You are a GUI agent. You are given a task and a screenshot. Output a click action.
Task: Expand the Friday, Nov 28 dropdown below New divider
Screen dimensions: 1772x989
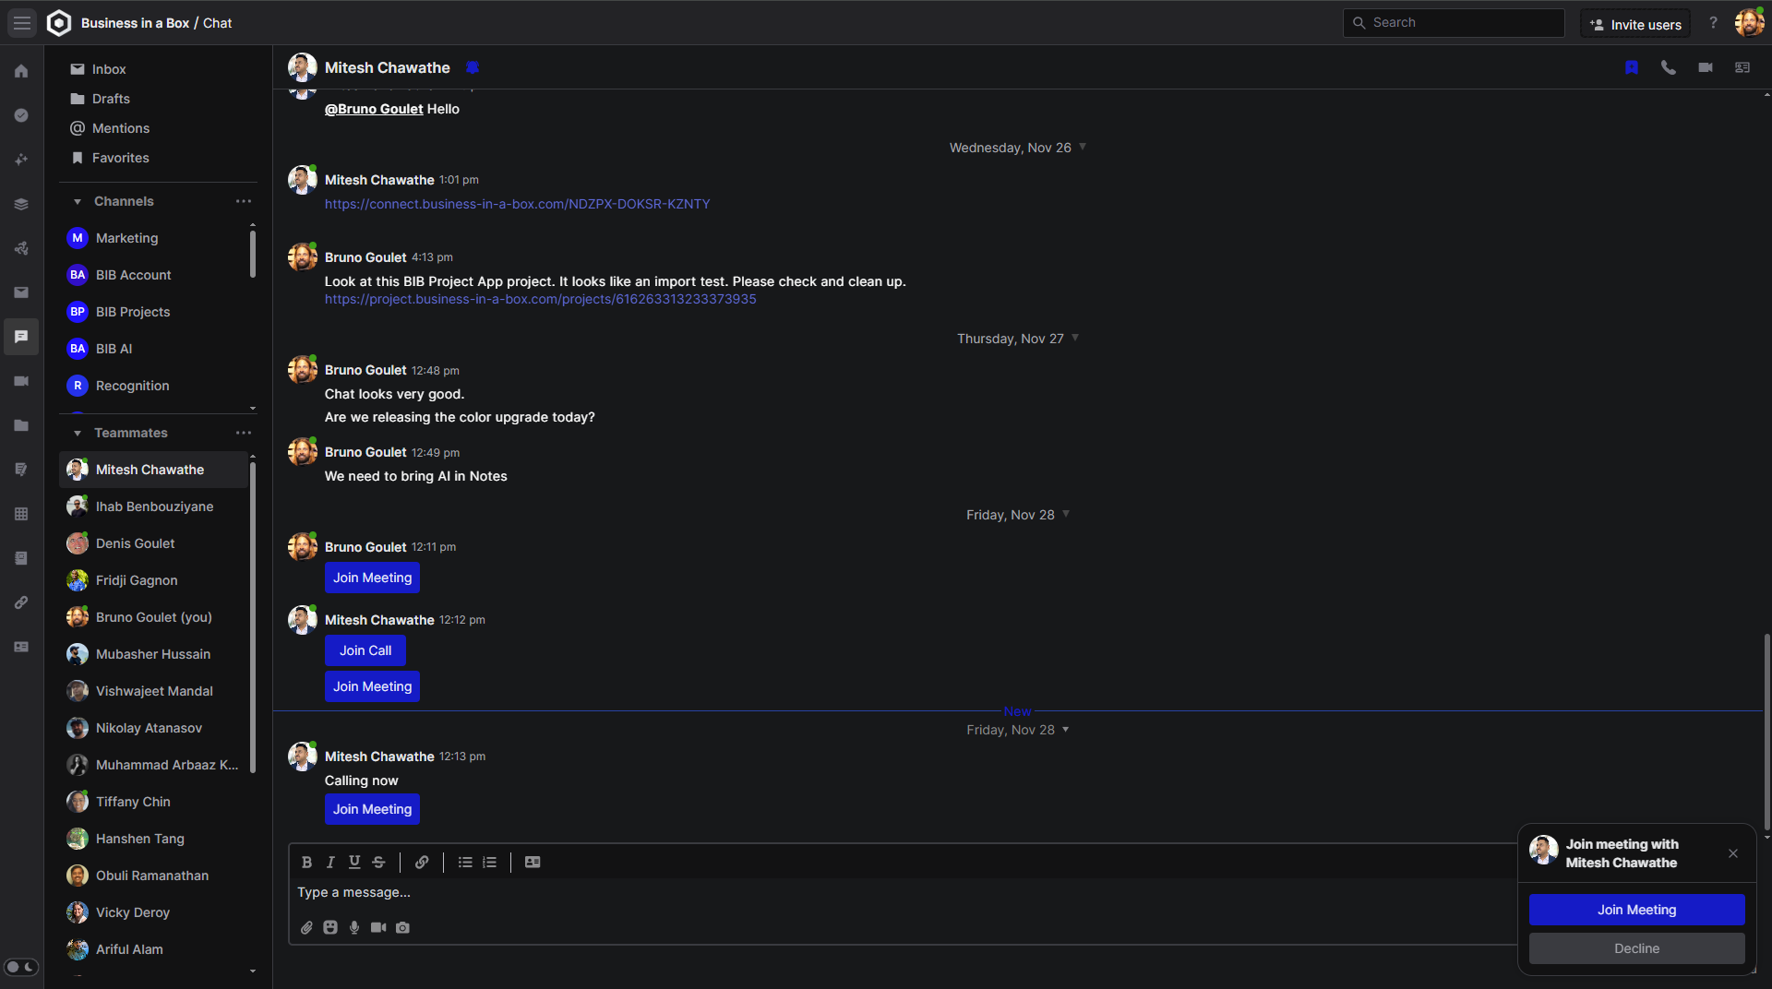coord(1066,729)
